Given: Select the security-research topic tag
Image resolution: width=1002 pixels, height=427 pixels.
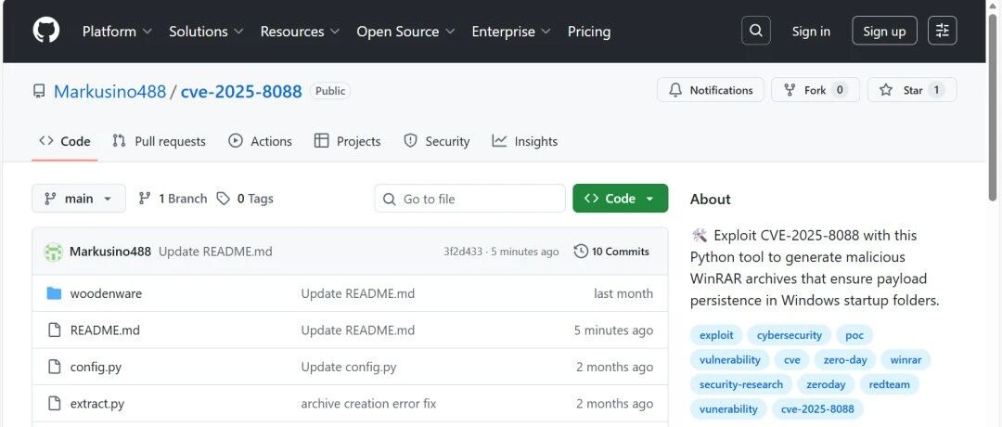Looking at the screenshot, I should (740, 384).
